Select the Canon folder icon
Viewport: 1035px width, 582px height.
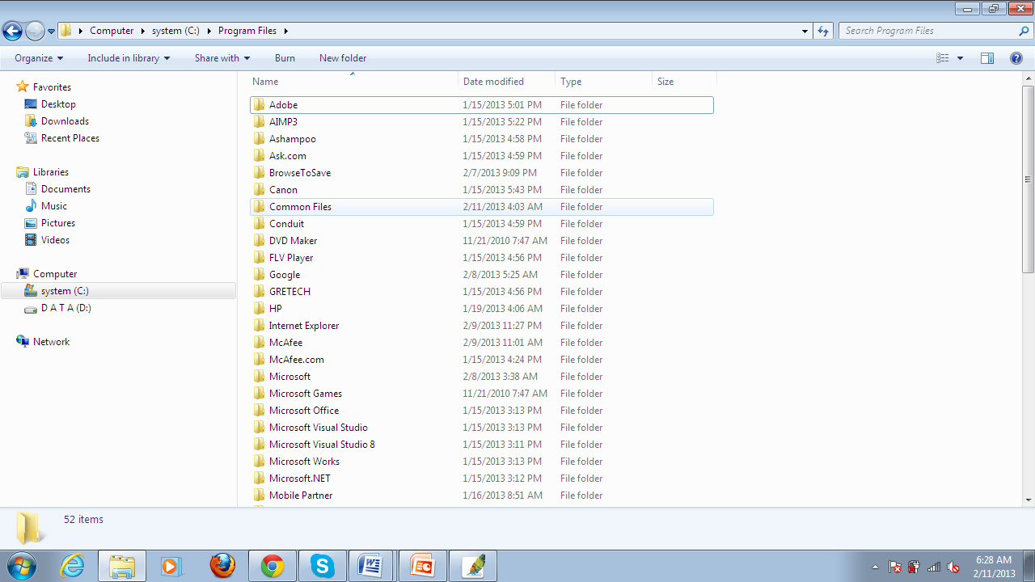pyautogui.click(x=259, y=190)
